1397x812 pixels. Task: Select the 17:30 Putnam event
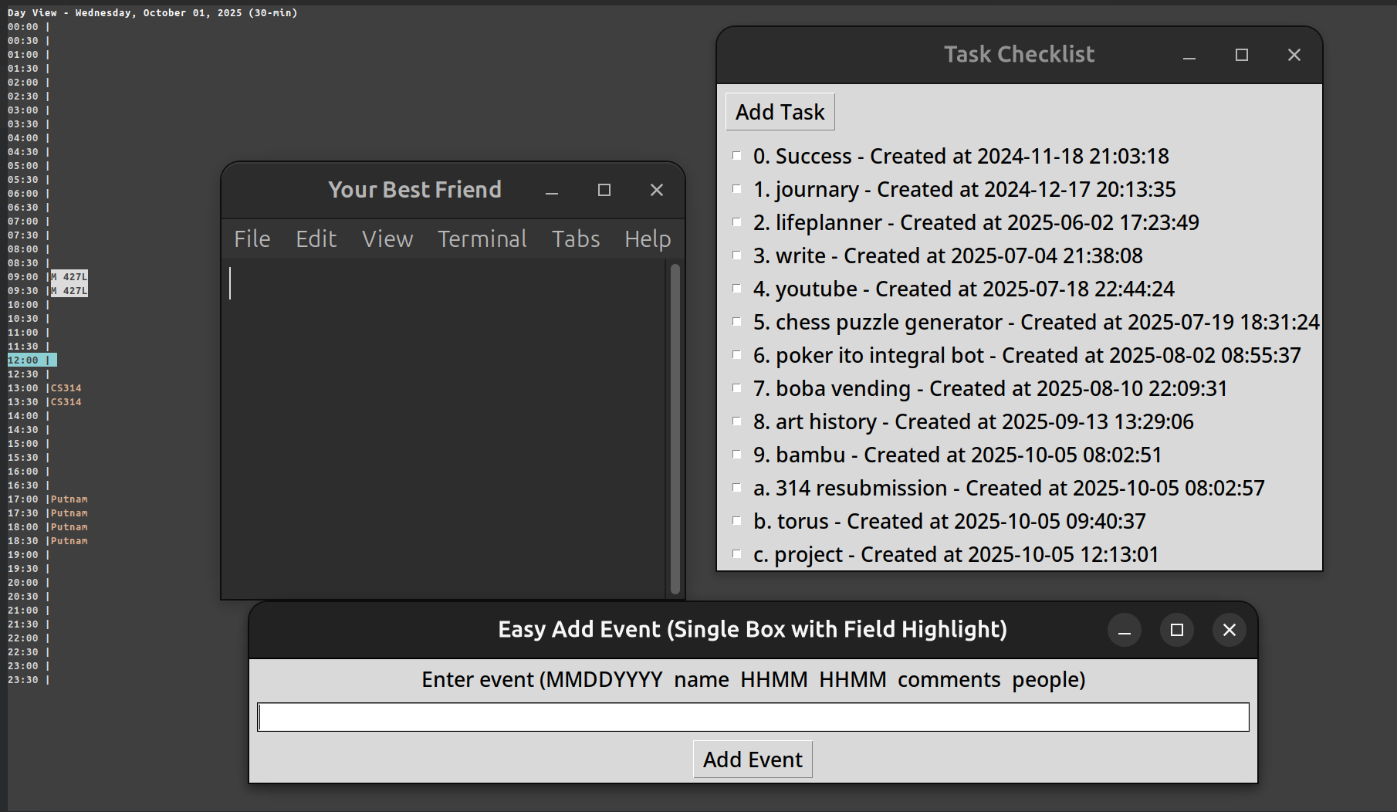(69, 513)
